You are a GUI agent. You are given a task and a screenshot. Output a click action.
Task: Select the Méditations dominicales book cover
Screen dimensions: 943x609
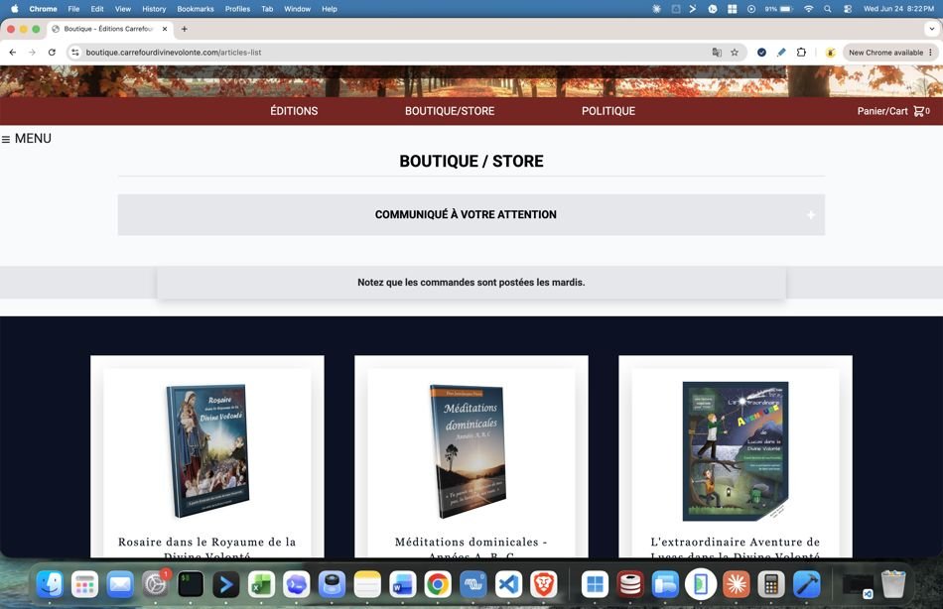[470, 451]
